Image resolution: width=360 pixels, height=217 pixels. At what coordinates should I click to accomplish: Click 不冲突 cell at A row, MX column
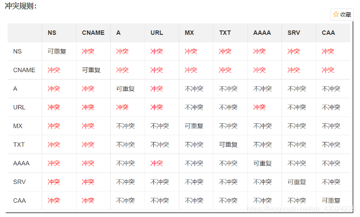pyautogui.click(x=194, y=89)
